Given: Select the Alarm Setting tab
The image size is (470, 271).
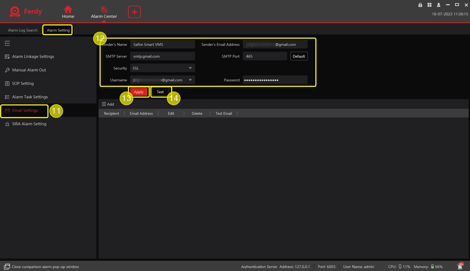Looking at the screenshot, I should point(58,30).
